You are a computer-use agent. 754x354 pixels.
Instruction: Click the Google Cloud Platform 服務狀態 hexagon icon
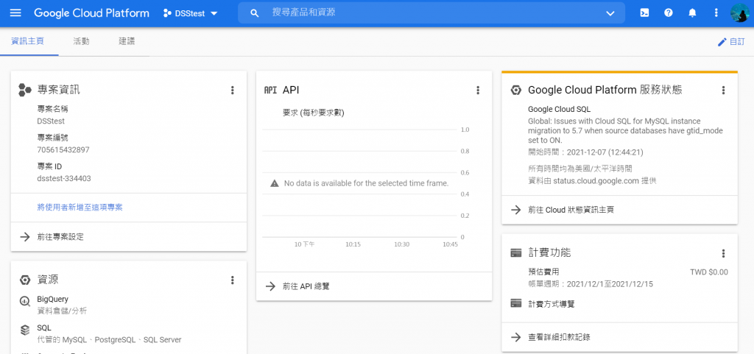(x=516, y=90)
